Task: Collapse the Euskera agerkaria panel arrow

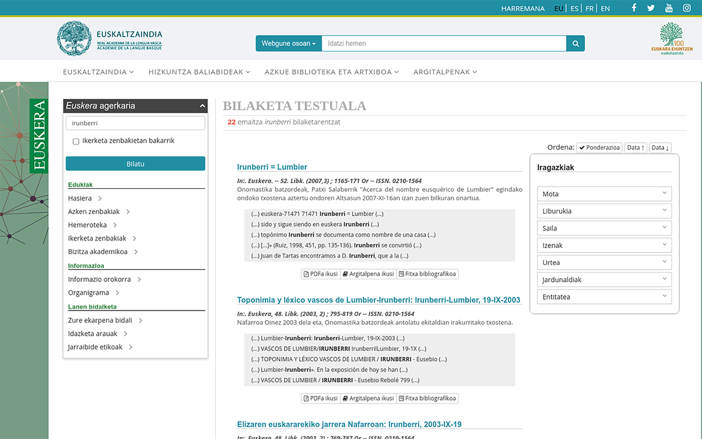Action: click(202, 106)
